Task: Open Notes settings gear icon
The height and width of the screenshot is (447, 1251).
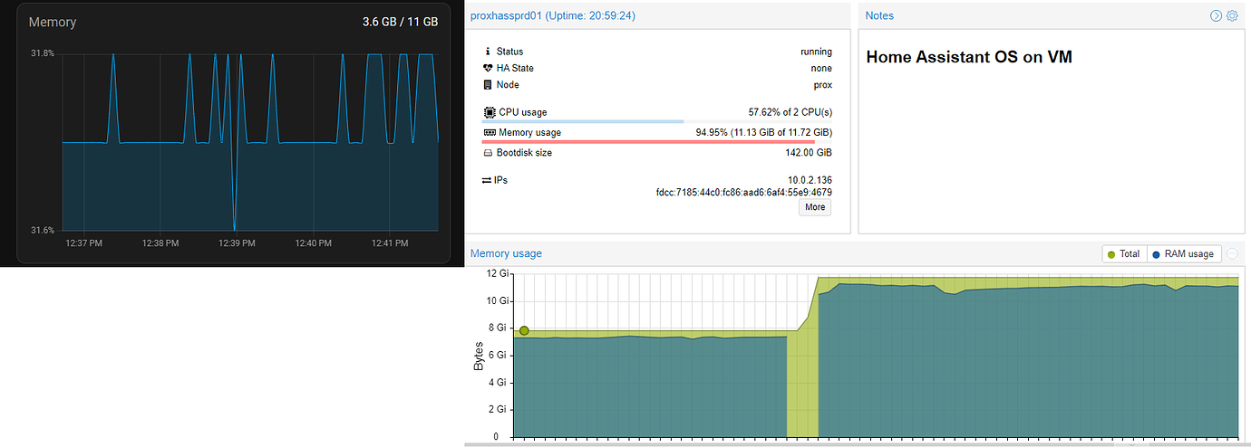Action: (1232, 15)
